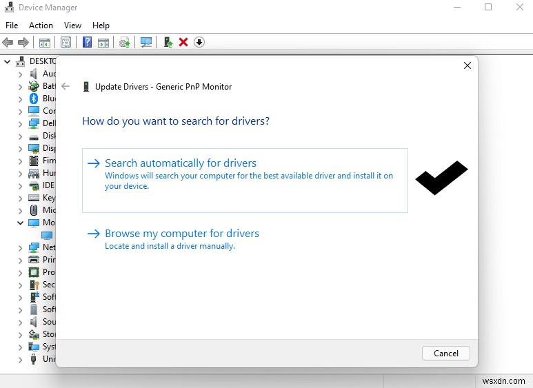Click the Show/Hide Console Tree toolbar icon
Screen dimensions: 533x388
tap(45, 43)
